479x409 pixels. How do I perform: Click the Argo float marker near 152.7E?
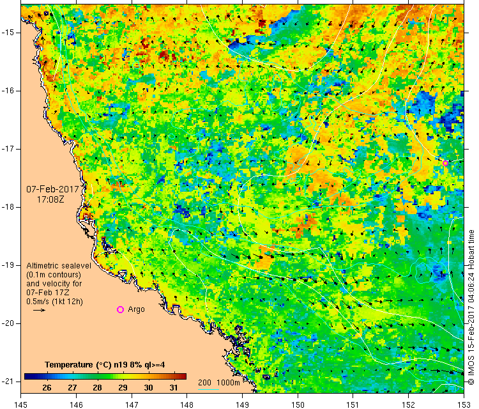pos(445,163)
